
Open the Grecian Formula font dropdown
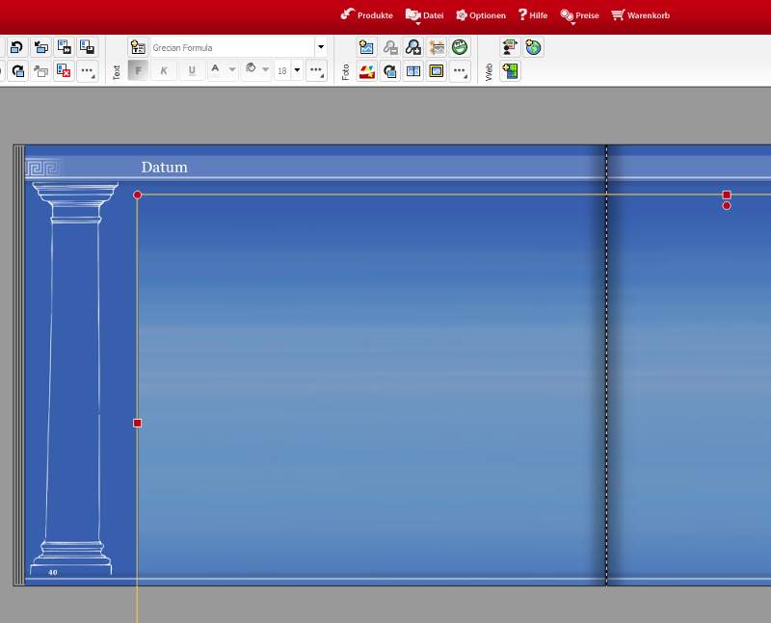[320, 47]
